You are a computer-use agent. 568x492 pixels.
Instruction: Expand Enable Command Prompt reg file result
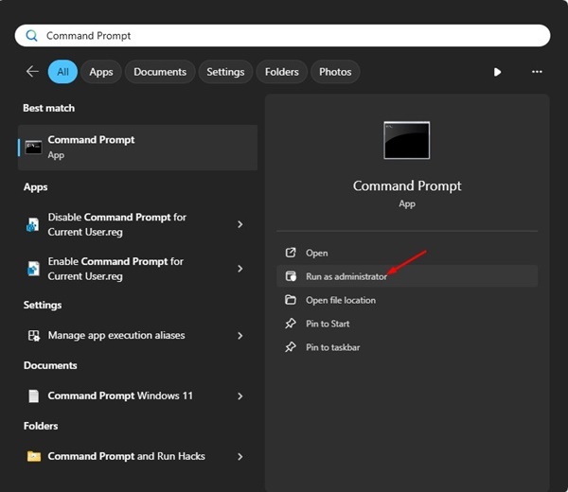pyautogui.click(x=240, y=269)
